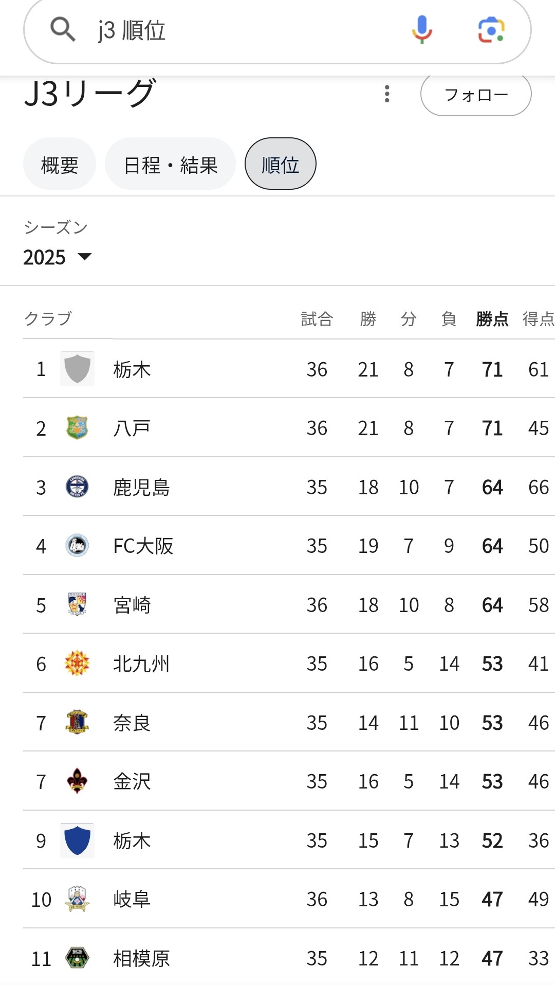Viewport: 555px width, 985px height.
Task: Tap the 北九州 club crest
Action: tap(77, 664)
